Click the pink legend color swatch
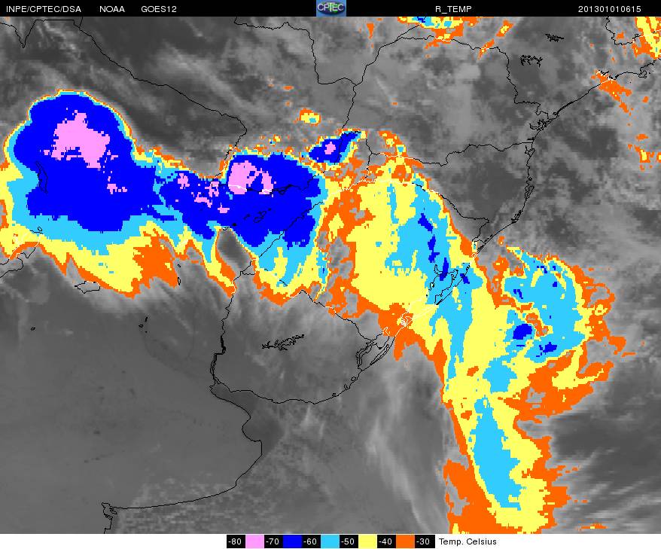Viewport: 661px width, 549px height. (254, 541)
